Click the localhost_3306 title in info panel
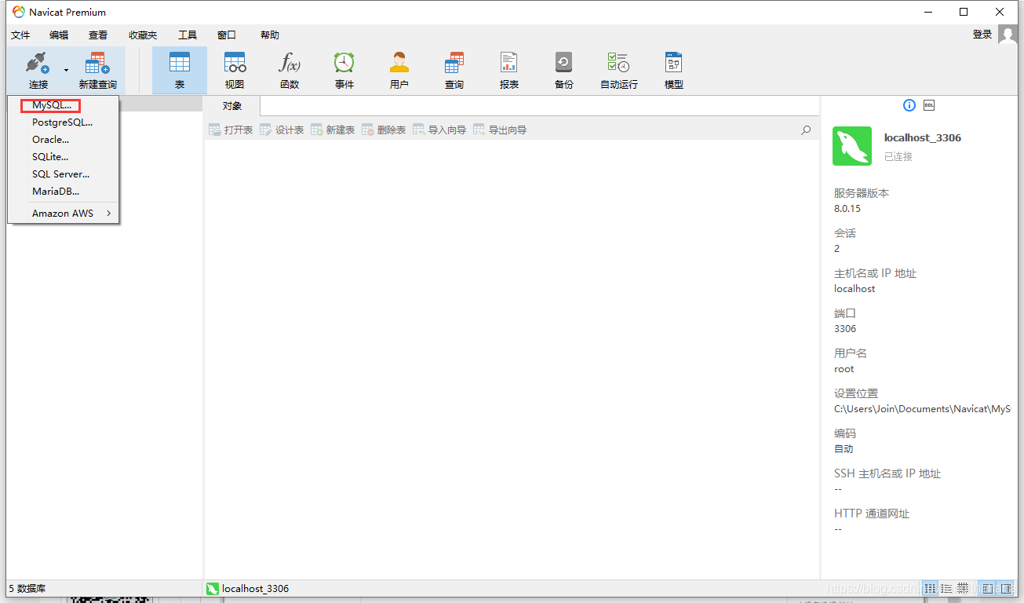The image size is (1024, 603). tap(923, 138)
